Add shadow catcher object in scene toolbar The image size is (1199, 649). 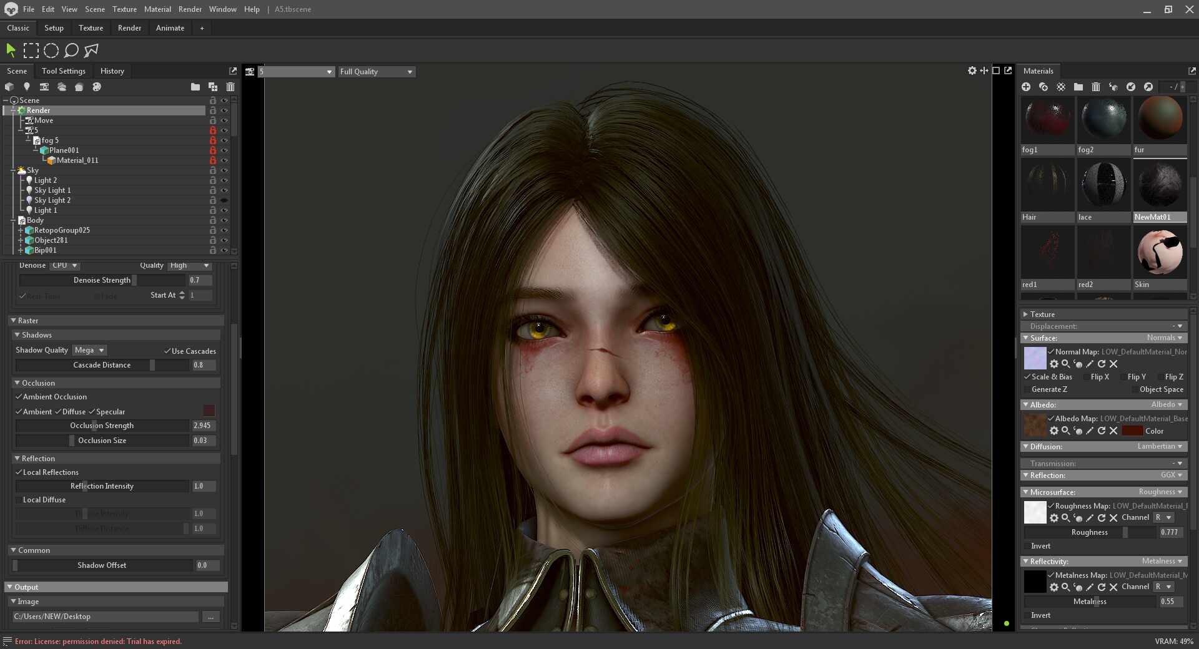tap(79, 87)
